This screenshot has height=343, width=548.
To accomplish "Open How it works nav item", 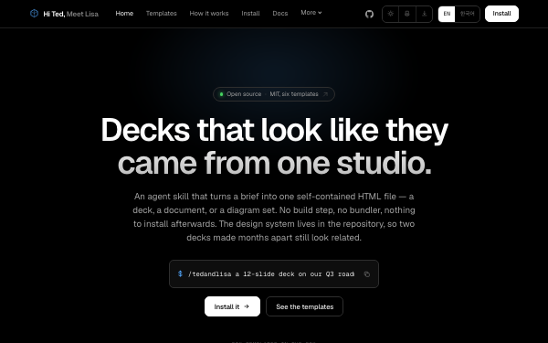I will [x=209, y=14].
